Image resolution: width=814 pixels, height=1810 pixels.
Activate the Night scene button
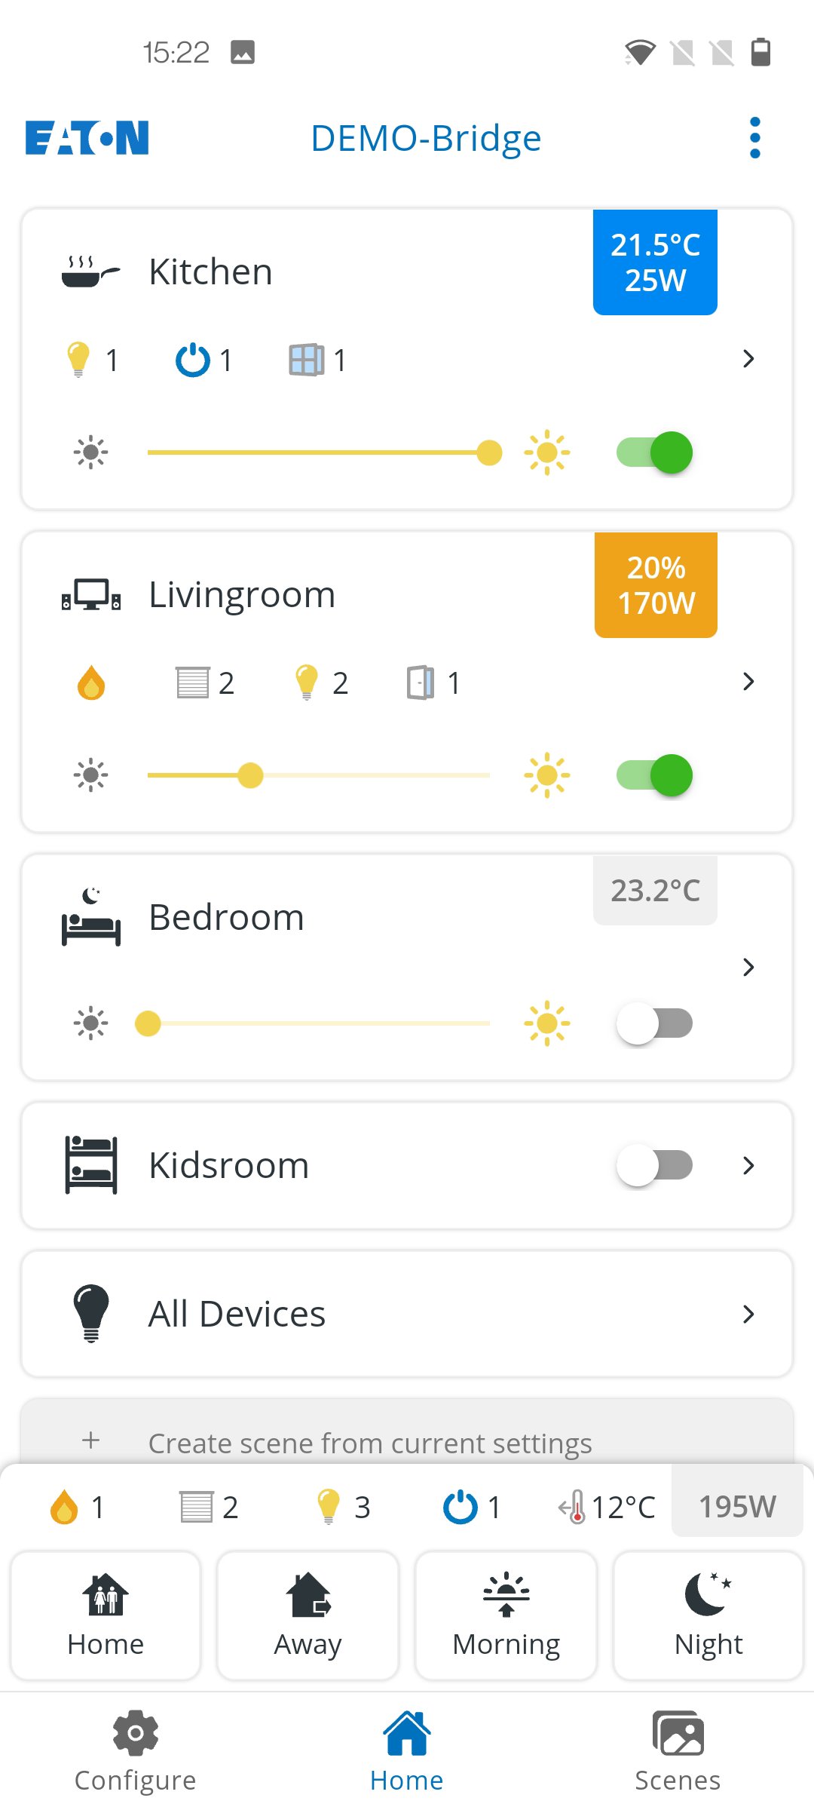coord(708,1615)
